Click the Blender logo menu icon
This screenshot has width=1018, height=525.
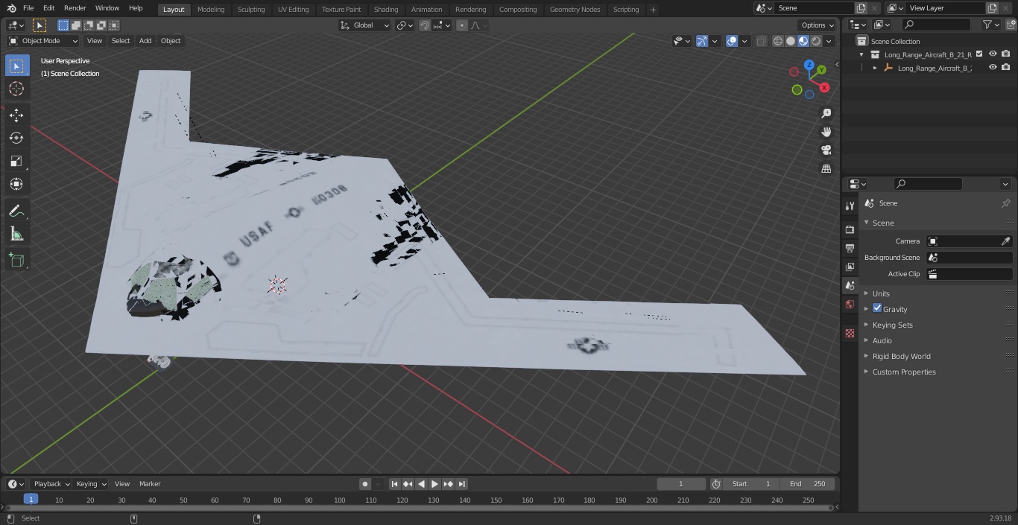click(x=12, y=8)
